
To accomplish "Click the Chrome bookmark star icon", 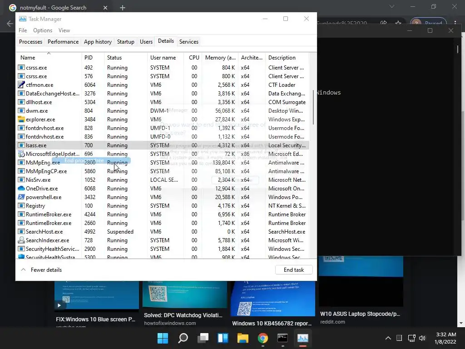I will 398,23.
